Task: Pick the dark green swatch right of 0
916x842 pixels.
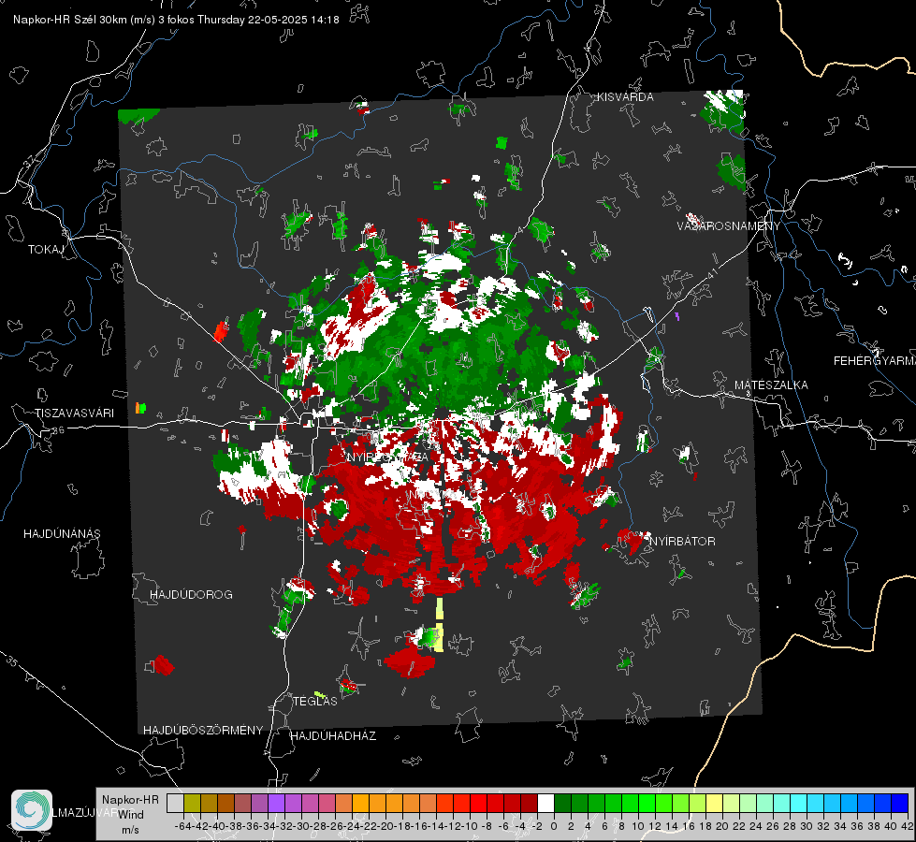Action: pyautogui.click(x=562, y=803)
